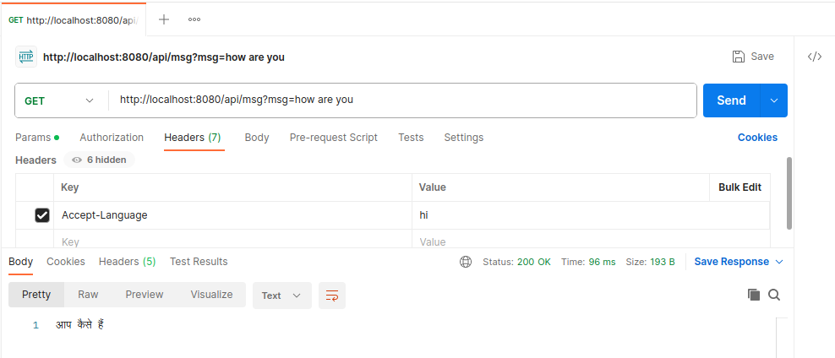Uncheck the Accept-Language header checkbox
835x358 pixels.
tap(42, 215)
